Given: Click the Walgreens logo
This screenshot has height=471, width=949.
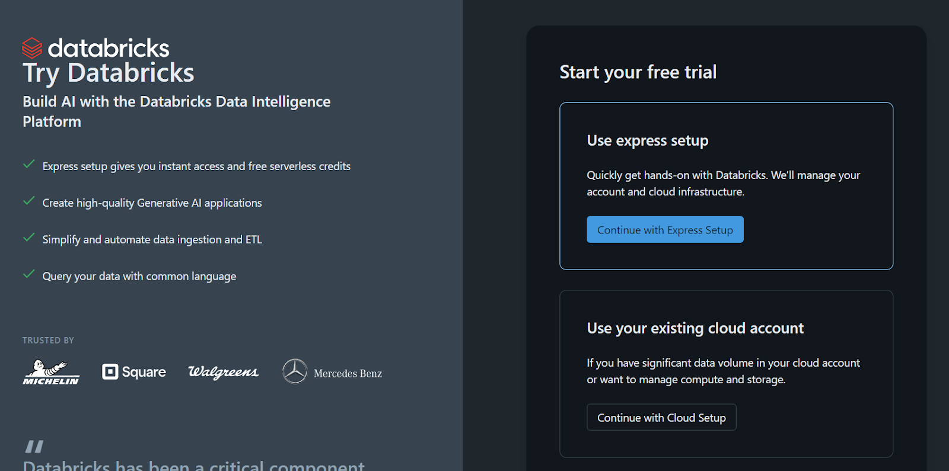Looking at the screenshot, I should [x=224, y=372].
